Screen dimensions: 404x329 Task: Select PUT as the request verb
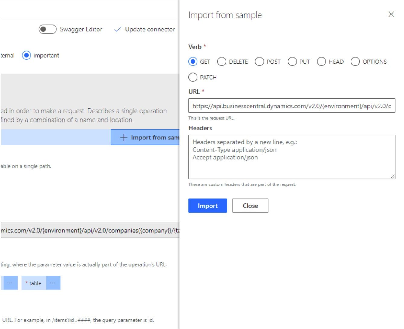coord(292,62)
